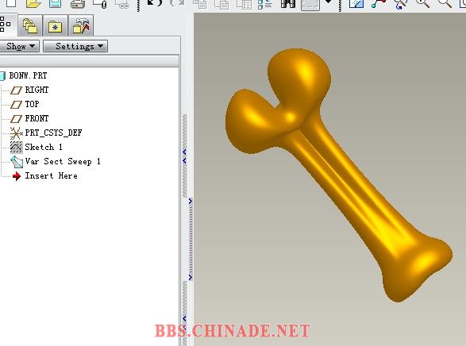466x346 pixels.
Task: Save the part with the disk icon
Action: click(56, 3)
